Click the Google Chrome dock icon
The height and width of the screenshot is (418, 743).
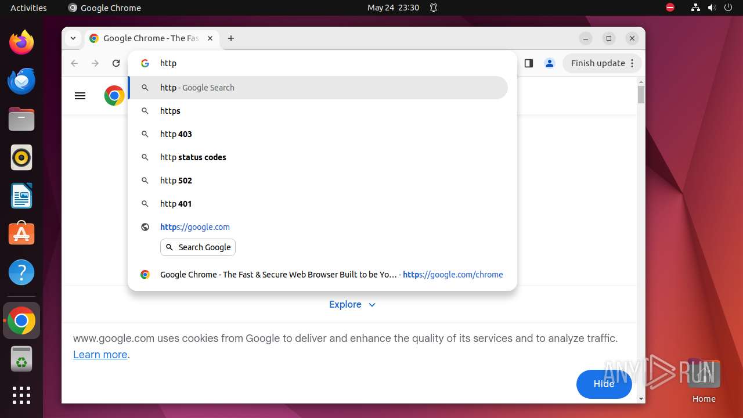[21, 320]
